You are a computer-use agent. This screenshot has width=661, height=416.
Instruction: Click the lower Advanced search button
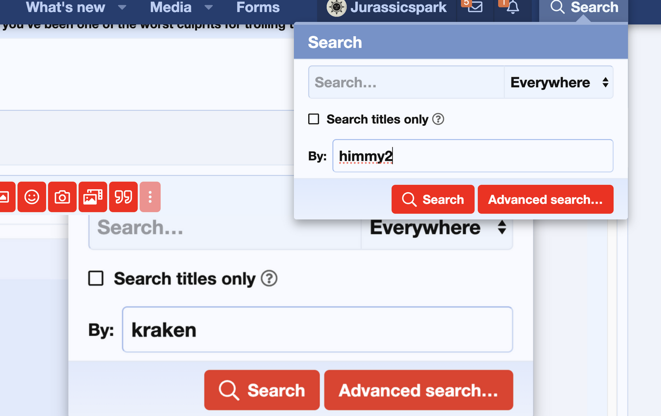(x=418, y=390)
